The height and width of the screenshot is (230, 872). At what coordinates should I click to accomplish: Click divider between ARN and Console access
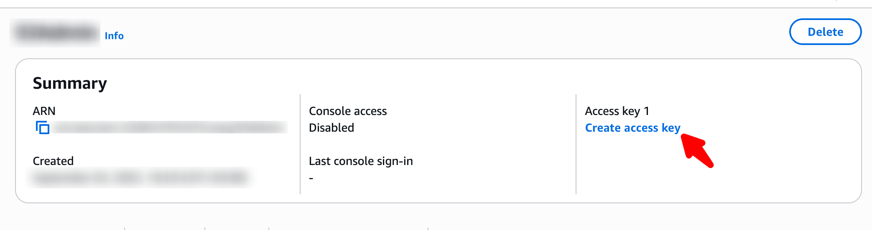[x=300, y=144]
